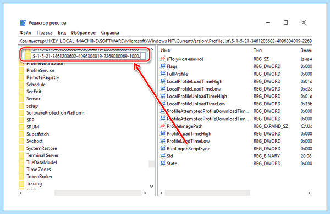Select the TileDataModel folder icon
Screen dimensions: 330x214
tap(21, 162)
